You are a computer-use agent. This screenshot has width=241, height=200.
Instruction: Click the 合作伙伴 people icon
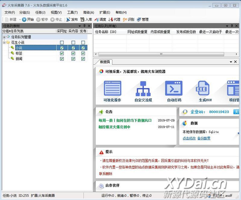[102, 186]
